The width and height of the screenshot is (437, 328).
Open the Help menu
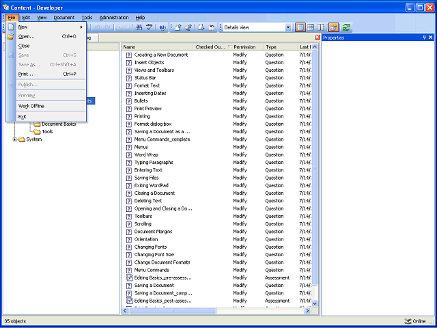pyautogui.click(x=140, y=18)
